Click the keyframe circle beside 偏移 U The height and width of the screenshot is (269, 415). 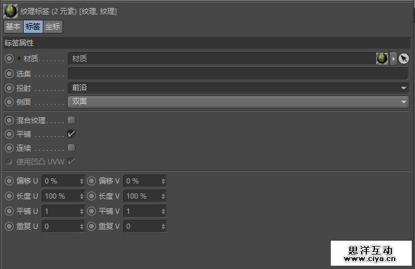[x=9, y=181]
